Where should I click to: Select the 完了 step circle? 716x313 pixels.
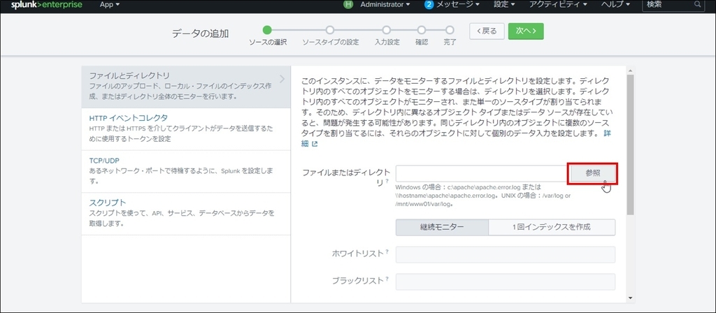click(x=450, y=30)
